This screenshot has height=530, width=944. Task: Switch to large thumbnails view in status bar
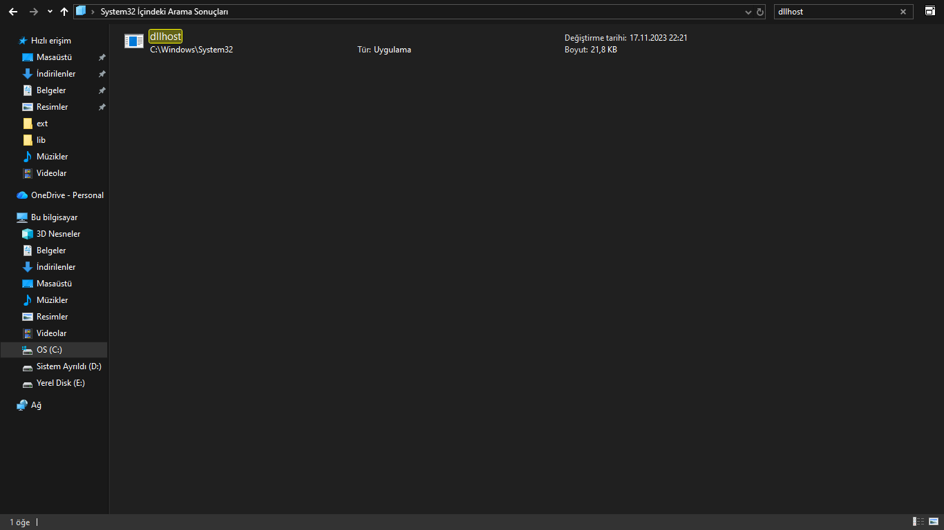tap(934, 522)
